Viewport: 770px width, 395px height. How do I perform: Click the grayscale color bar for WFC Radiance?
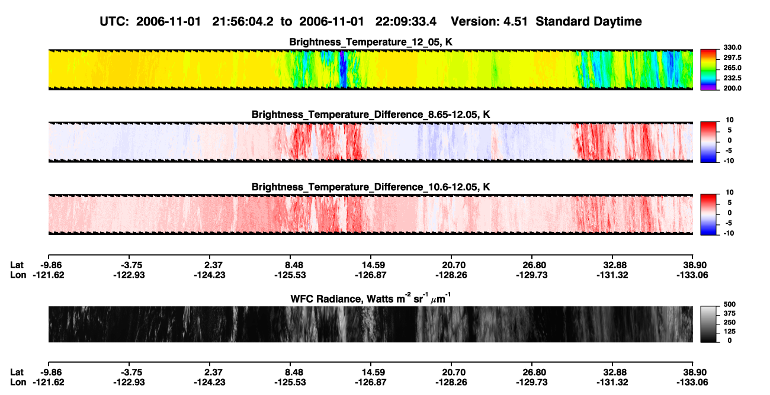[x=708, y=323]
